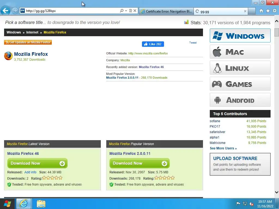Click the browser Forward arrow button
Screen dimensions: 279x209
(x=15, y=11)
